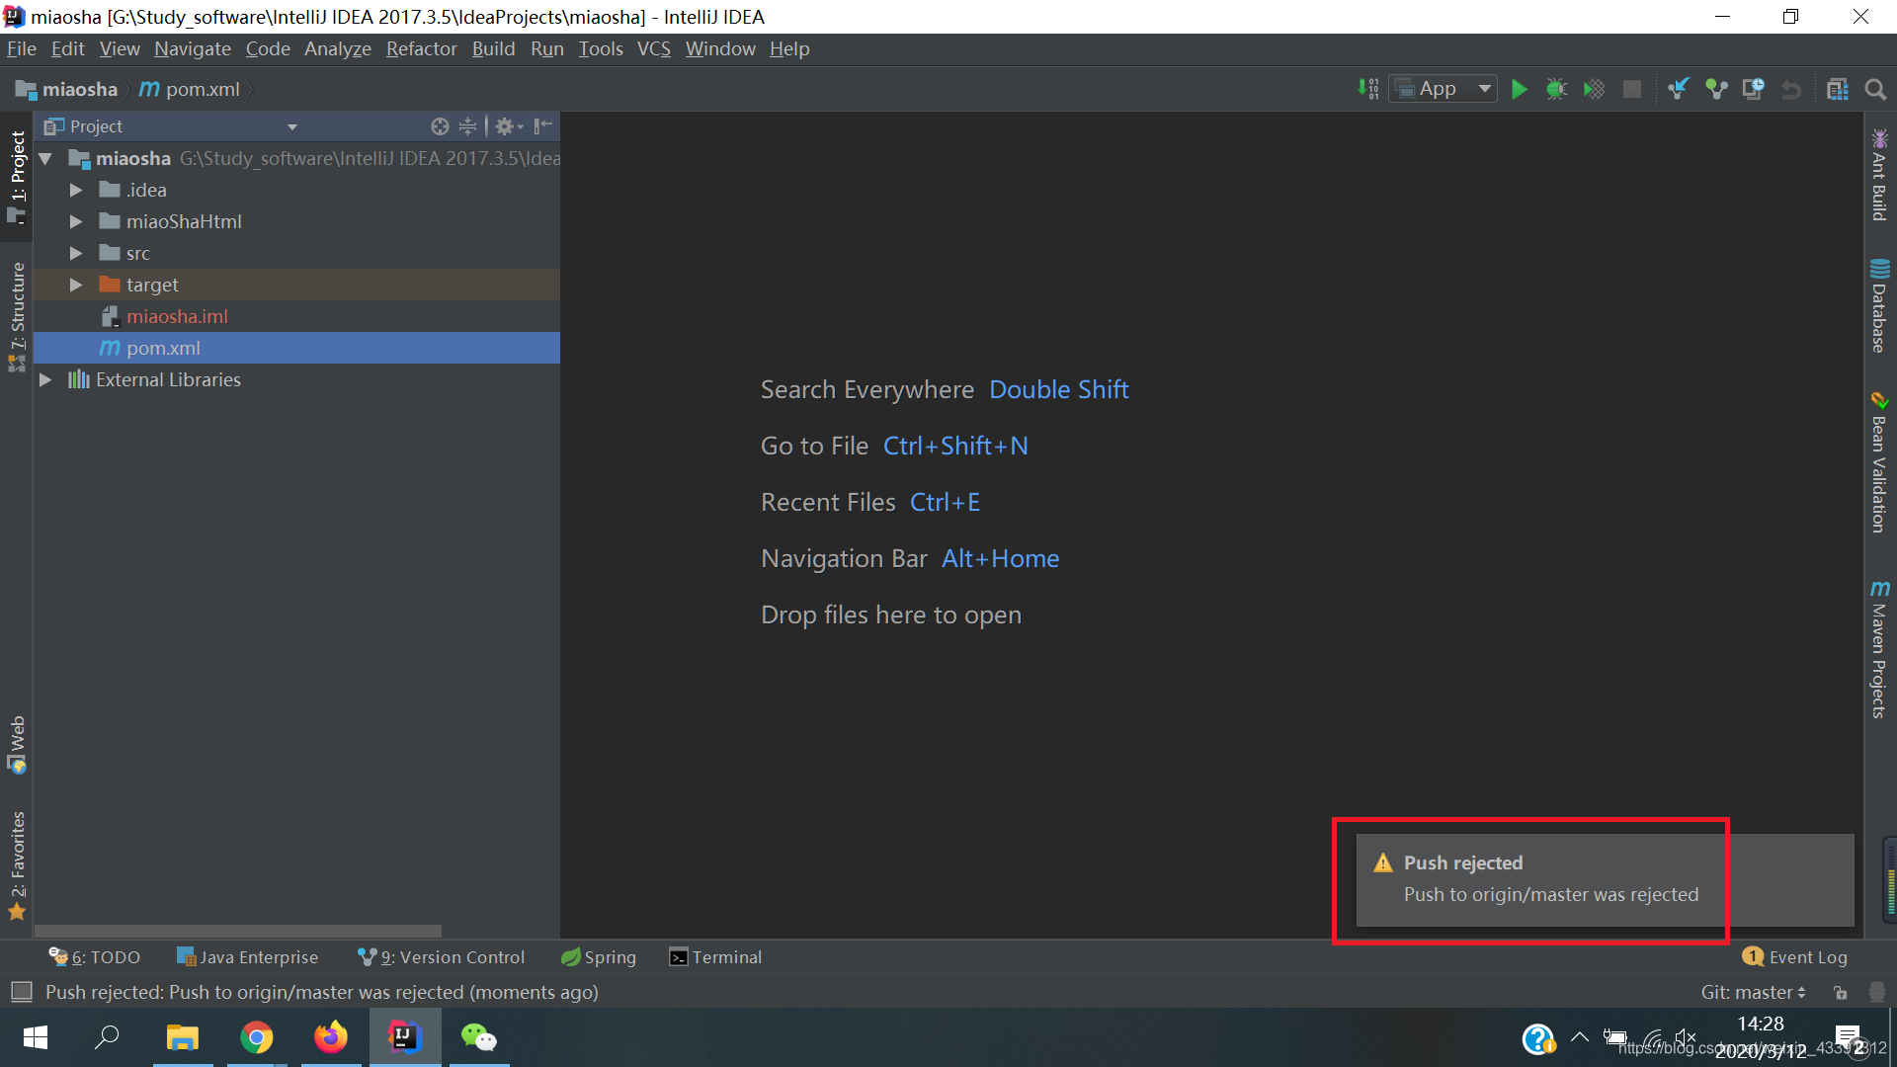Open the 2: Favorites side tab
This screenshot has width=1897, height=1067.
17,865
